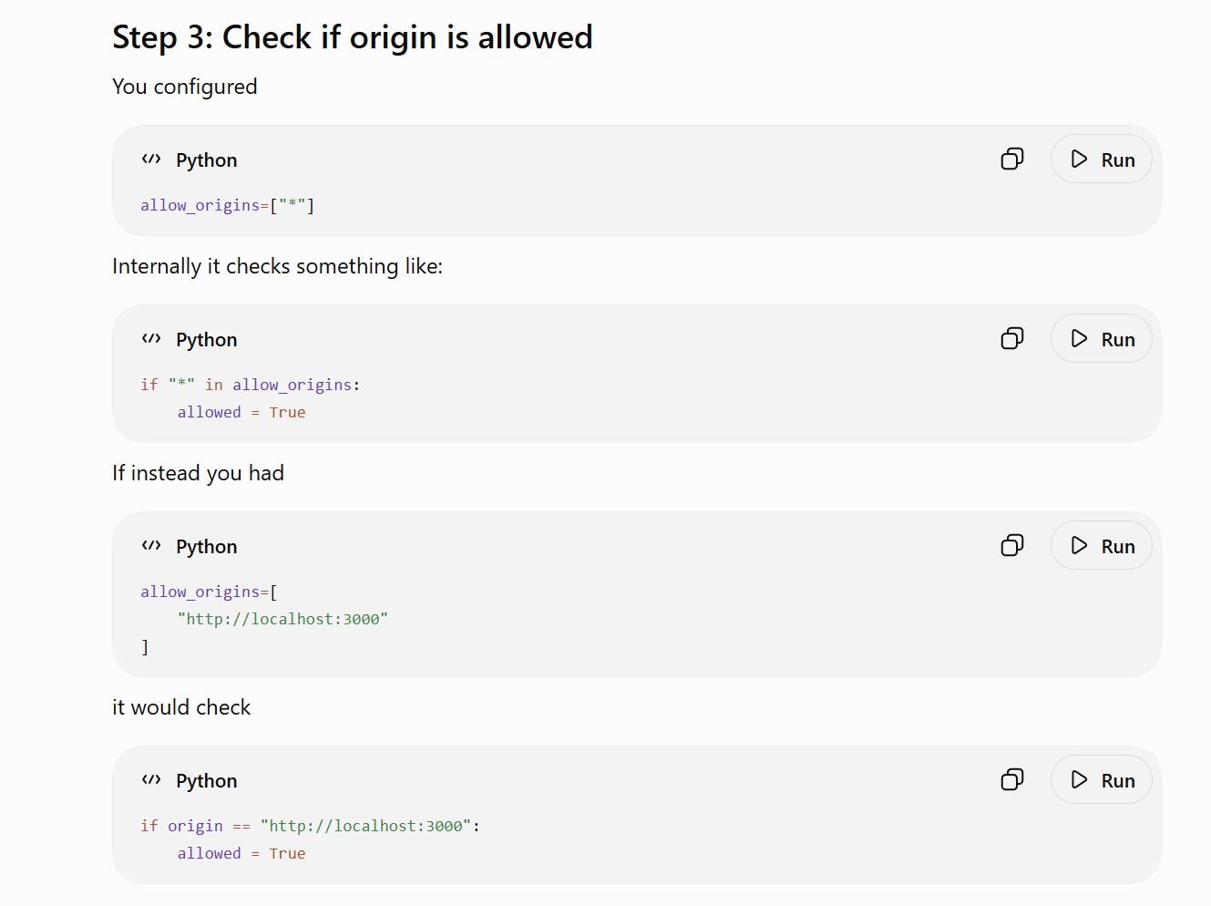Click code line 'if "*" in allow_origins:'
This screenshot has height=906, width=1211.
251,386
